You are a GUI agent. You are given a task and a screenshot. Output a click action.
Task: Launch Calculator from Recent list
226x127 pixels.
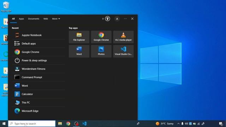pyautogui.click(x=38, y=94)
